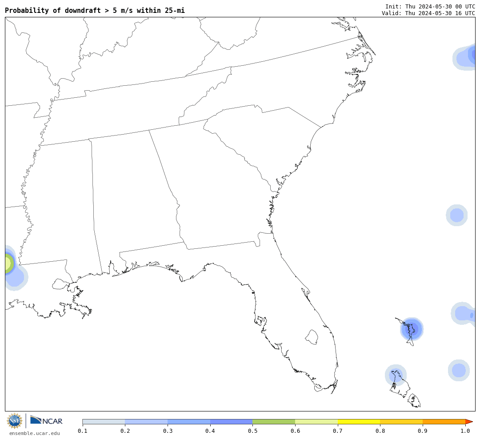Viewport: 480px width, 439px height.
Task: Click the map title about downdraft probability
Action: coord(95,10)
